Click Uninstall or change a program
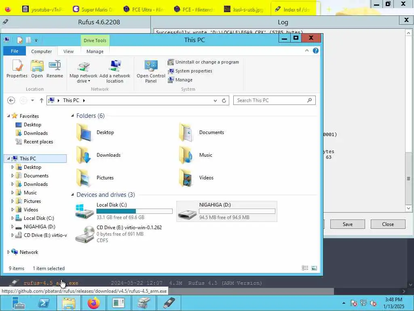 click(203, 62)
